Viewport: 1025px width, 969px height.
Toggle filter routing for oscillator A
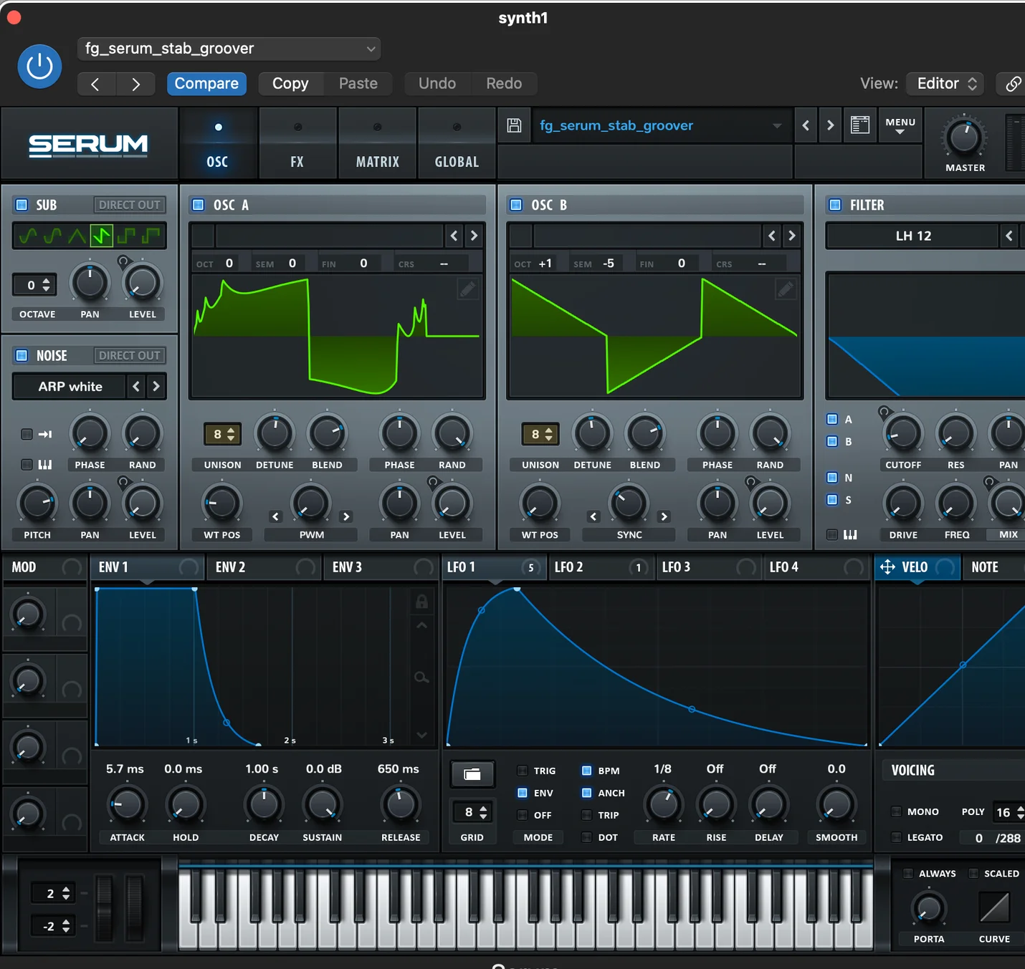(832, 419)
